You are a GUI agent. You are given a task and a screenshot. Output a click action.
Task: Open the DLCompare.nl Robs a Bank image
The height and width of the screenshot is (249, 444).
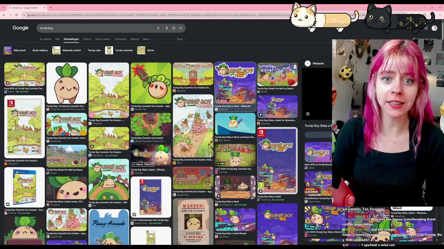pos(235,187)
